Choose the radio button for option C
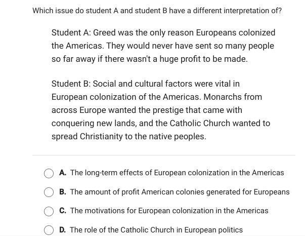 (49, 211)
